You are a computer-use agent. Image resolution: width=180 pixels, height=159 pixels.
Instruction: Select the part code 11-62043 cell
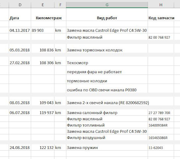(161, 147)
